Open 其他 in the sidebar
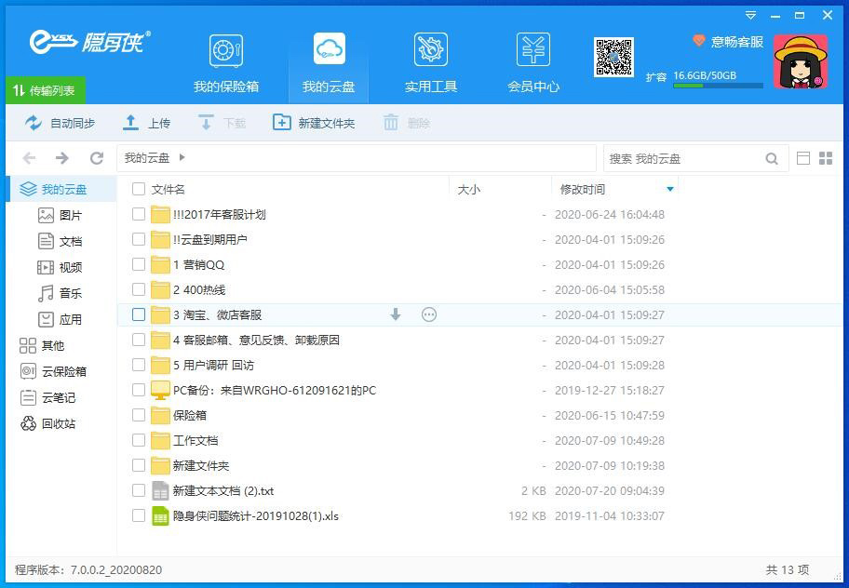849x588 pixels. click(x=42, y=345)
